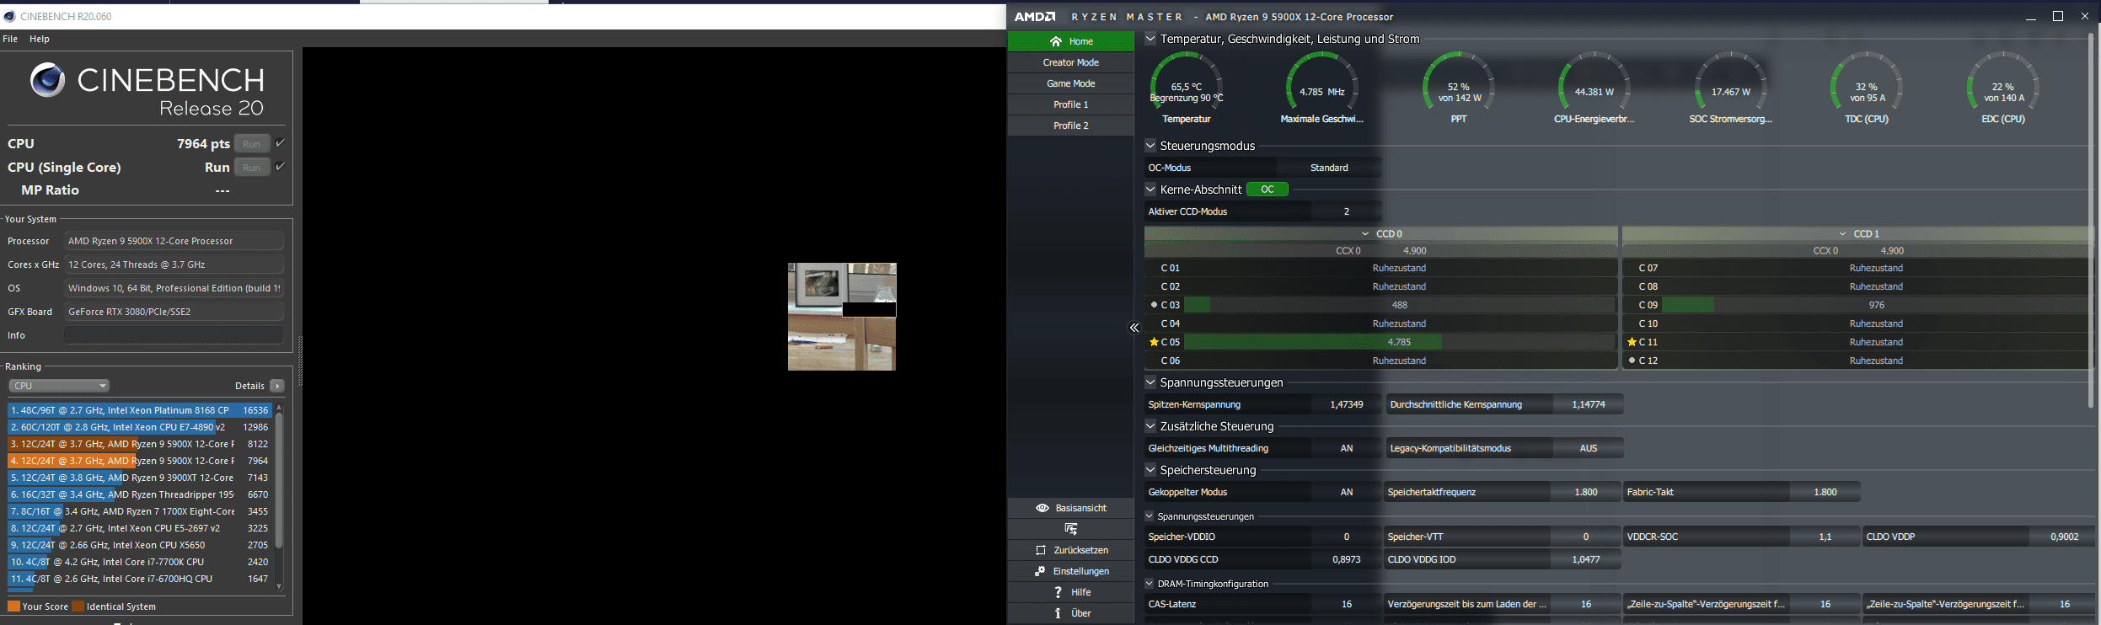Image resolution: width=2101 pixels, height=625 pixels.
Task: Toggle Gleichzeitiges Multithreading AN value
Action: click(1346, 448)
